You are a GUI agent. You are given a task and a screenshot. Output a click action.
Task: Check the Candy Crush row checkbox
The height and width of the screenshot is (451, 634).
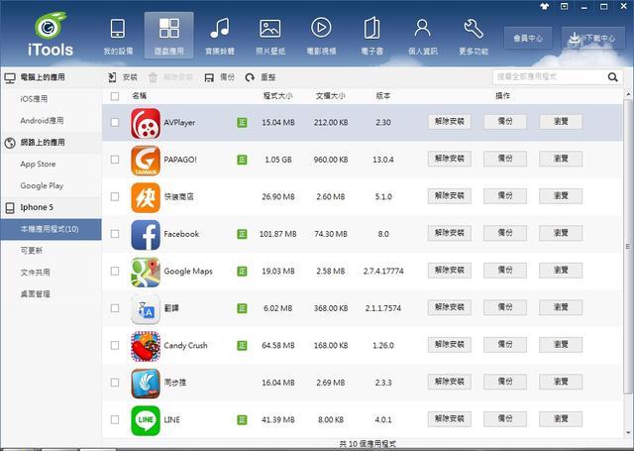pyautogui.click(x=115, y=346)
